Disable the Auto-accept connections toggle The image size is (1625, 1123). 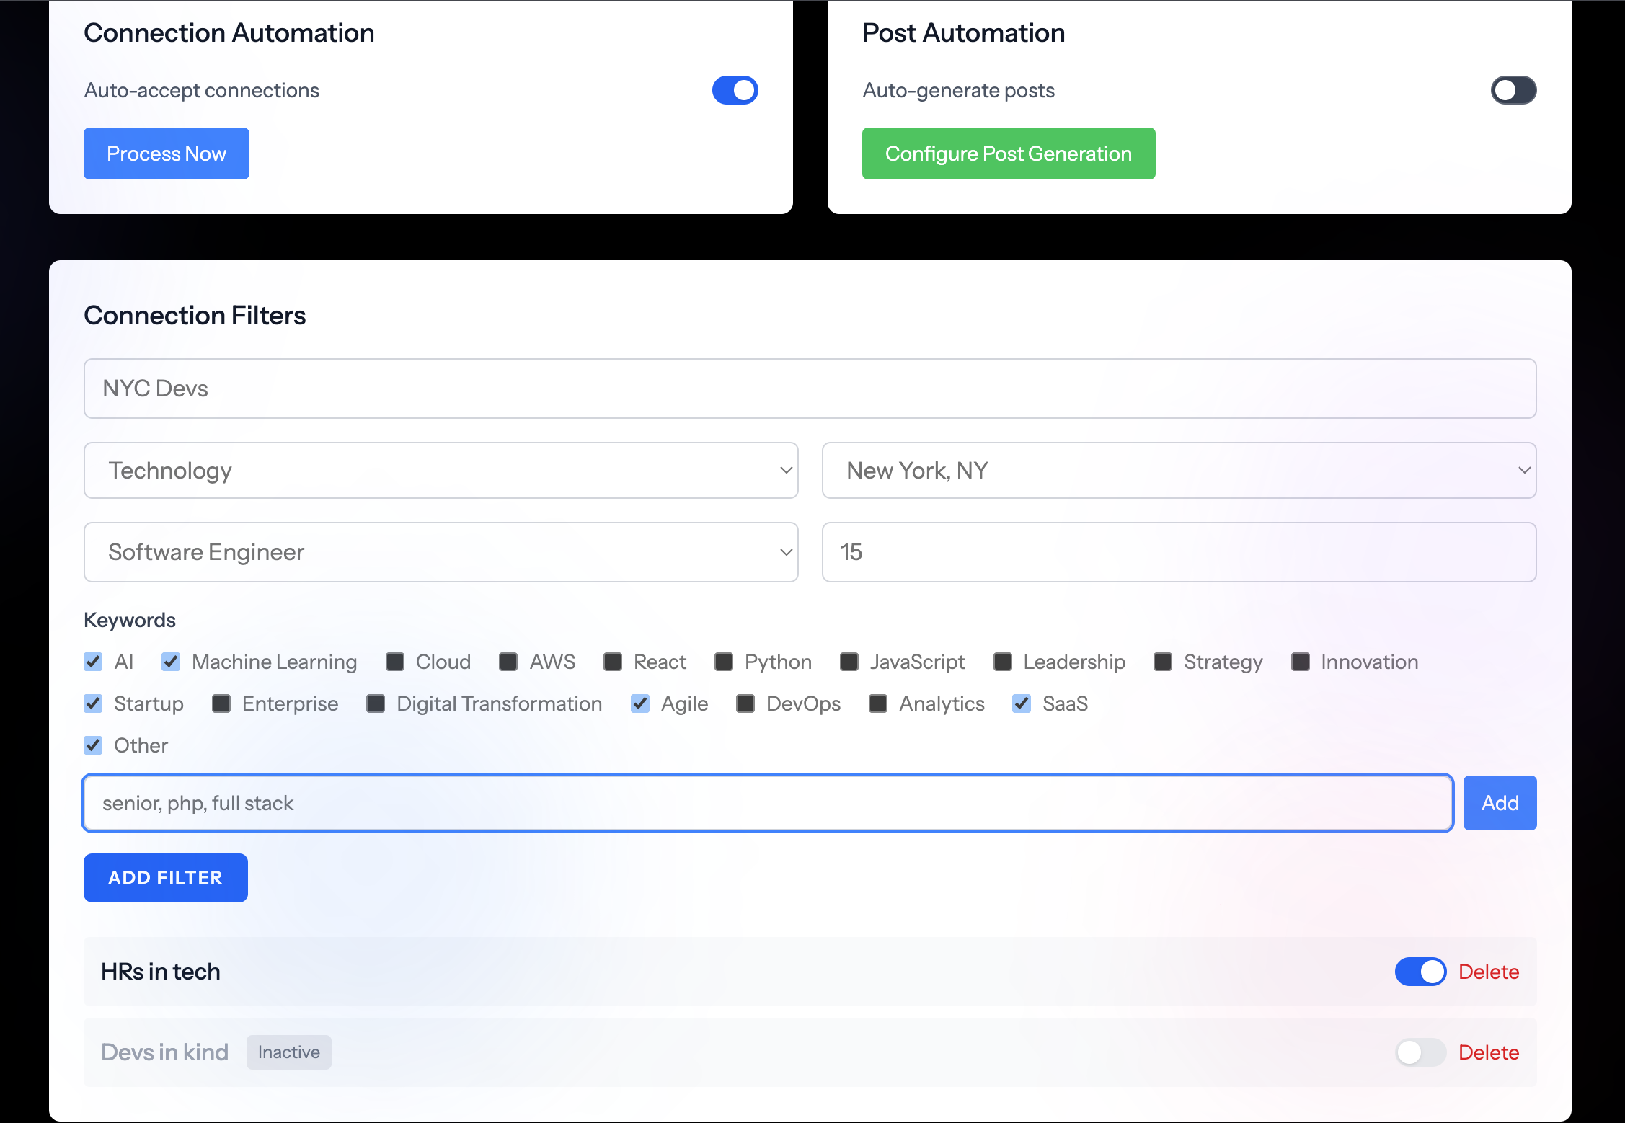[735, 90]
